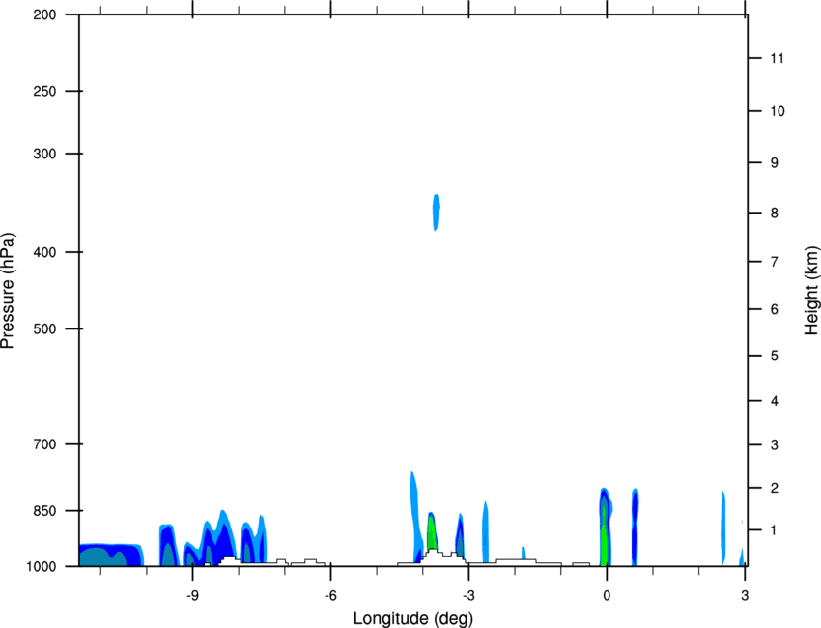Click the 2 km height label

click(x=775, y=488)
